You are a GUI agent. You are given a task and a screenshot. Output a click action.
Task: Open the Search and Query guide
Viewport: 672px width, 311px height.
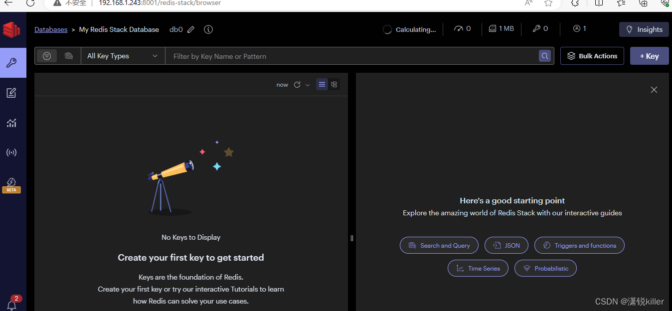[x=439, y=245]
